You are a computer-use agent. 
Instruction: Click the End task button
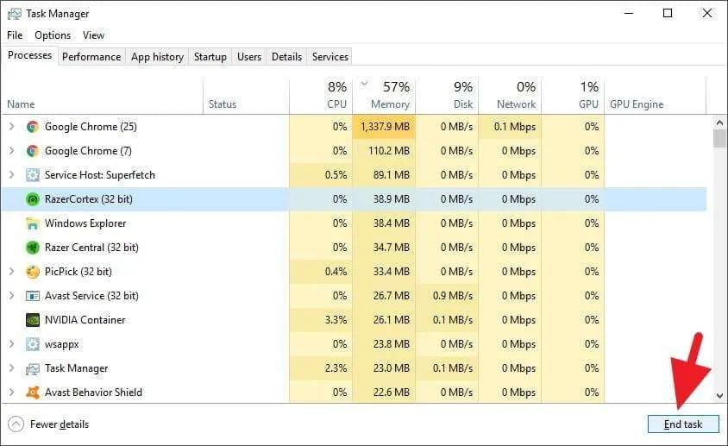[683, 424]
